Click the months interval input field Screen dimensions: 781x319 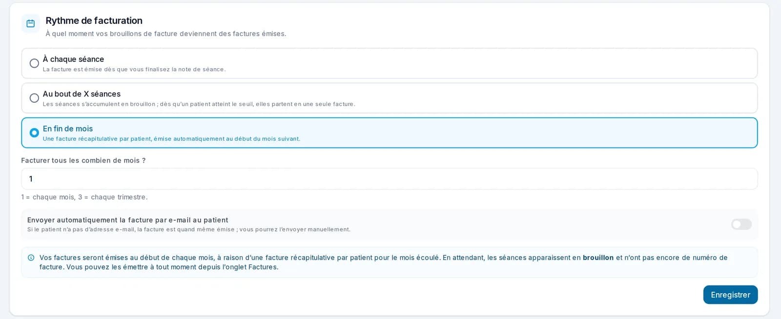pos(389,179)
